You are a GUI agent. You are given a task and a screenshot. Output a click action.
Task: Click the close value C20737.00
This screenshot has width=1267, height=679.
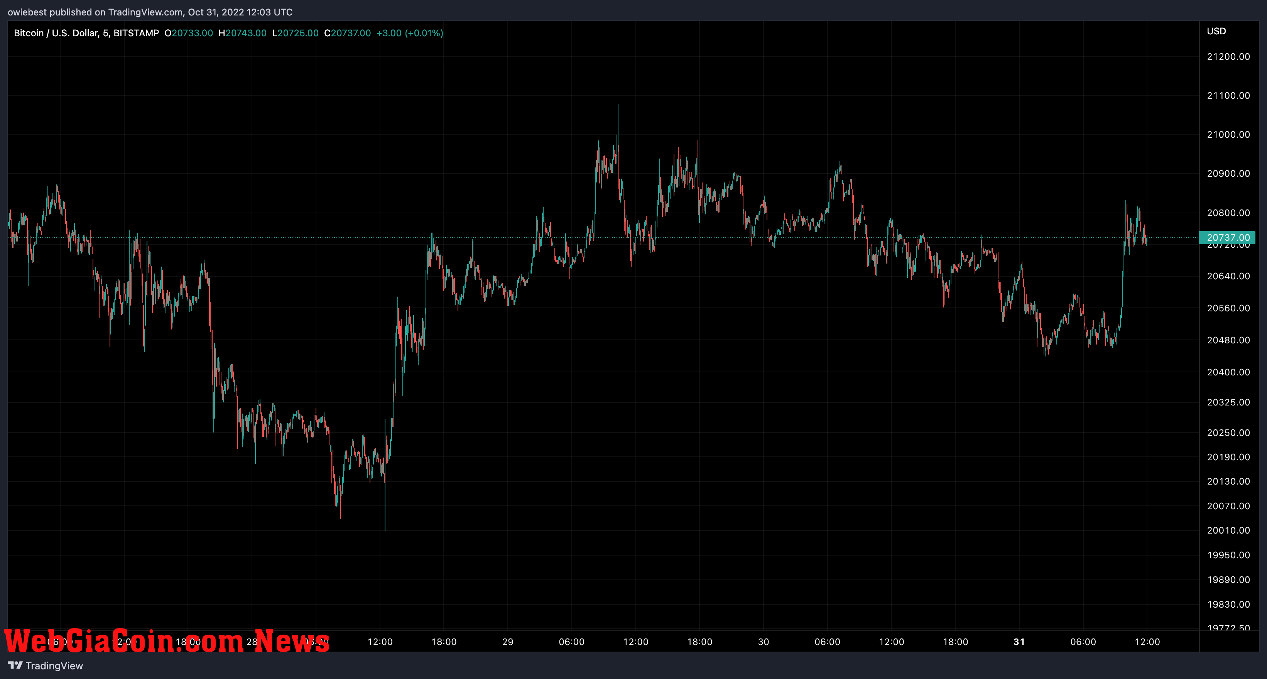[347, 33]
